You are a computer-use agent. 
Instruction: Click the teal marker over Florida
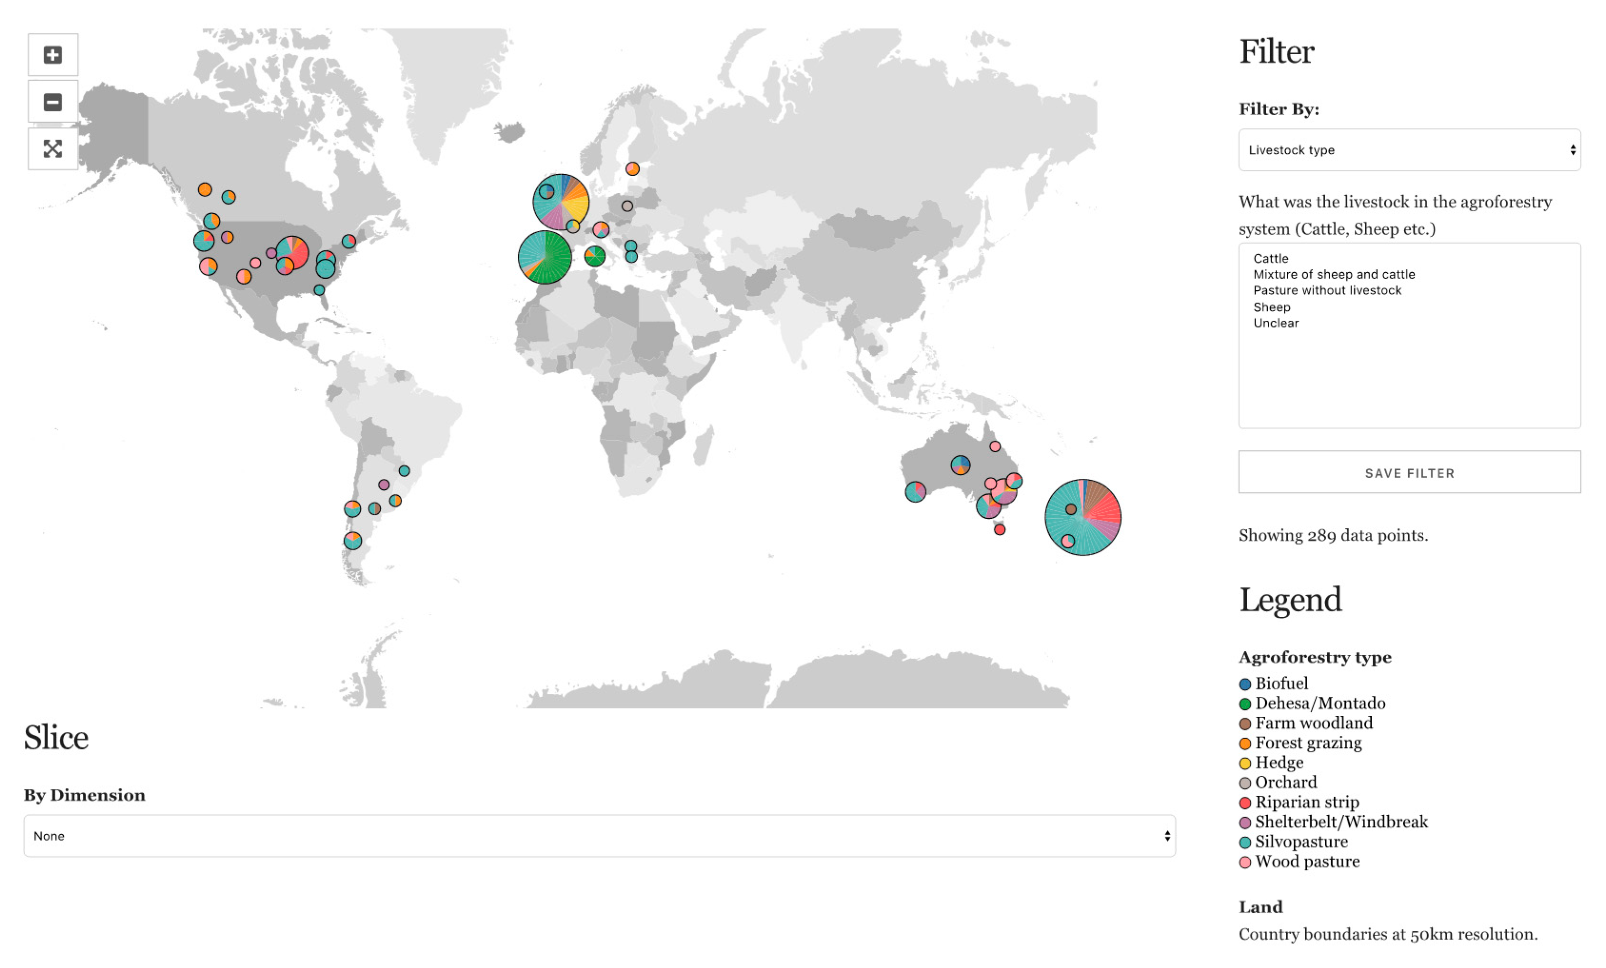319,290
